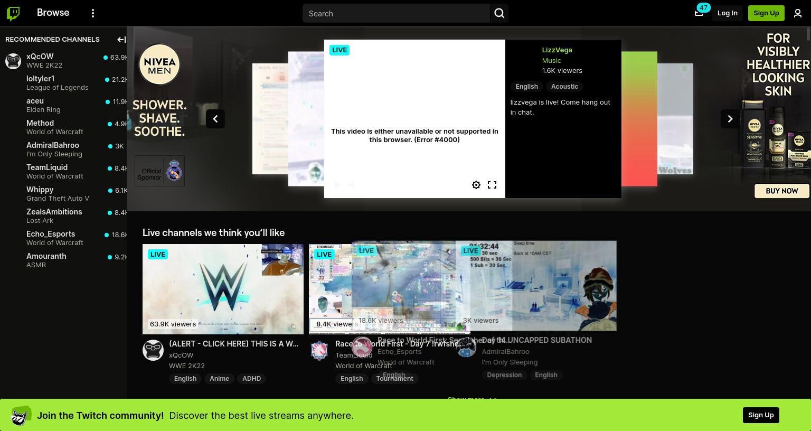Image resolution: width=811 pixels, height=431 pixels.
Task: Select Acoustic tag on featured stream
Action: [564, 87]
